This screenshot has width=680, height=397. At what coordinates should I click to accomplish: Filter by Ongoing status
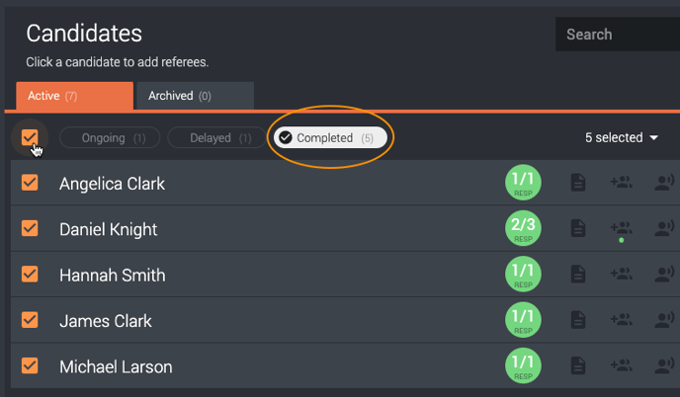(110, 138)
